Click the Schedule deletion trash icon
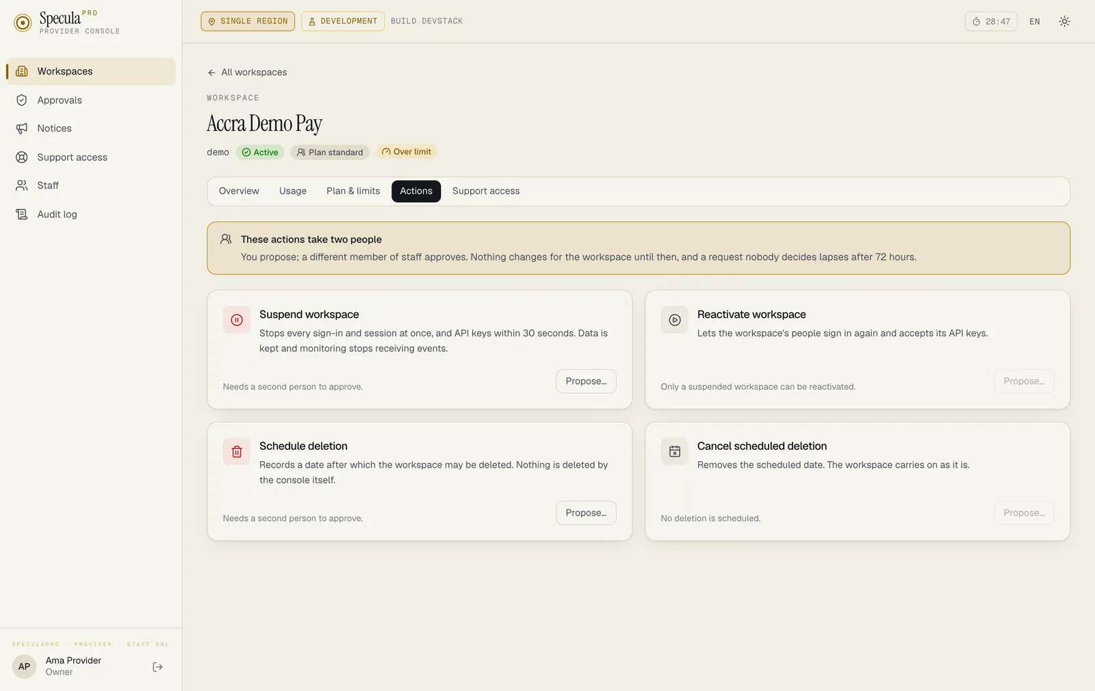 coord(237,451)
